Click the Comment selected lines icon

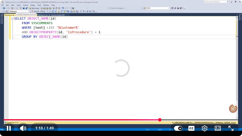click(81, 11)
